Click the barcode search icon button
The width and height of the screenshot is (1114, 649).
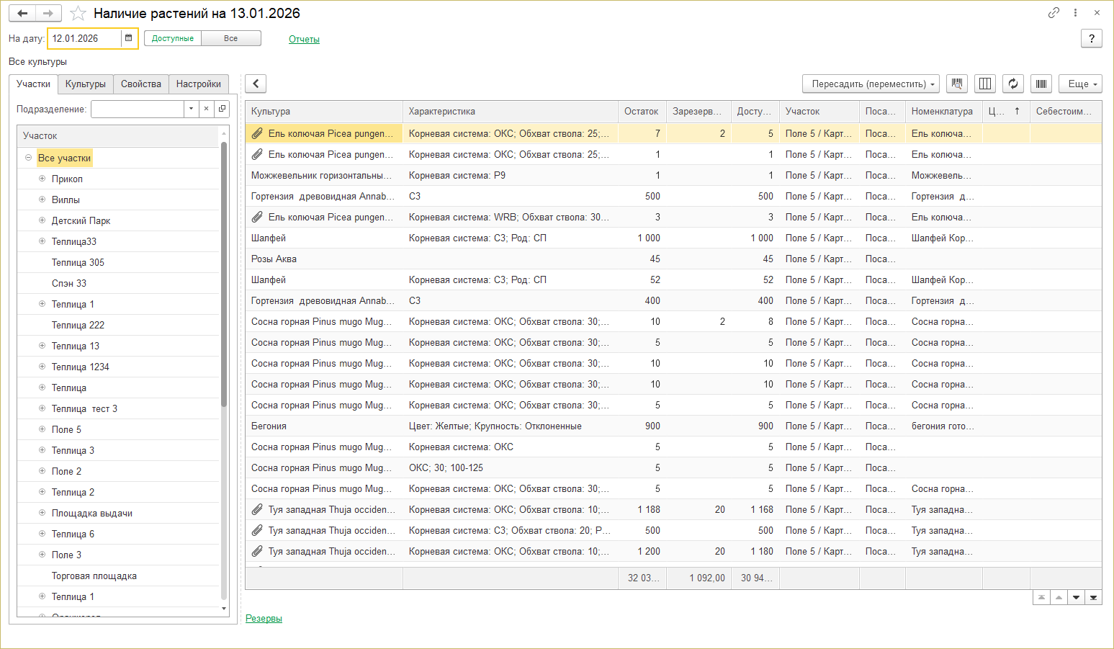pos(957,84)
